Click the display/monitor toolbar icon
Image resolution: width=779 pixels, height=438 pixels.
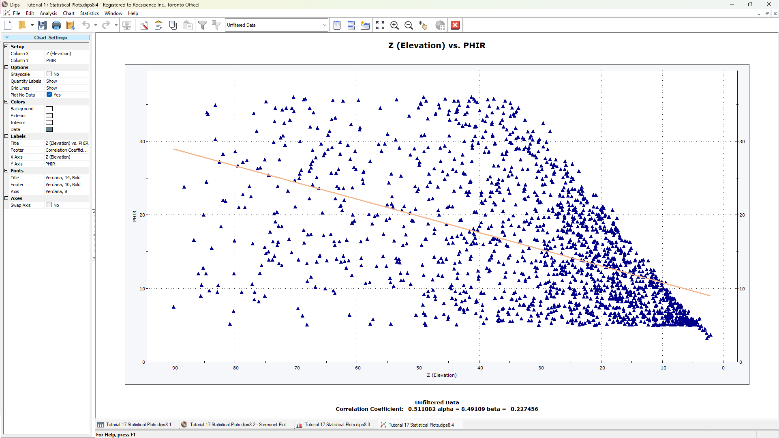click(x=127, y=25)
